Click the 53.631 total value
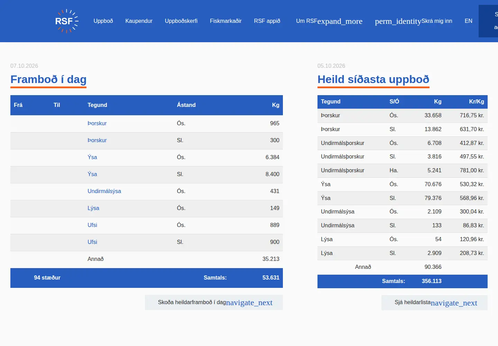 (x=271, y=278)
